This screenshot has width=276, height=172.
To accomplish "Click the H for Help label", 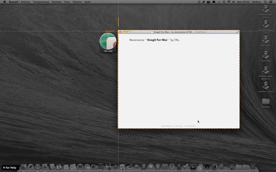I will pyautogui.click(x=10, y=167).
